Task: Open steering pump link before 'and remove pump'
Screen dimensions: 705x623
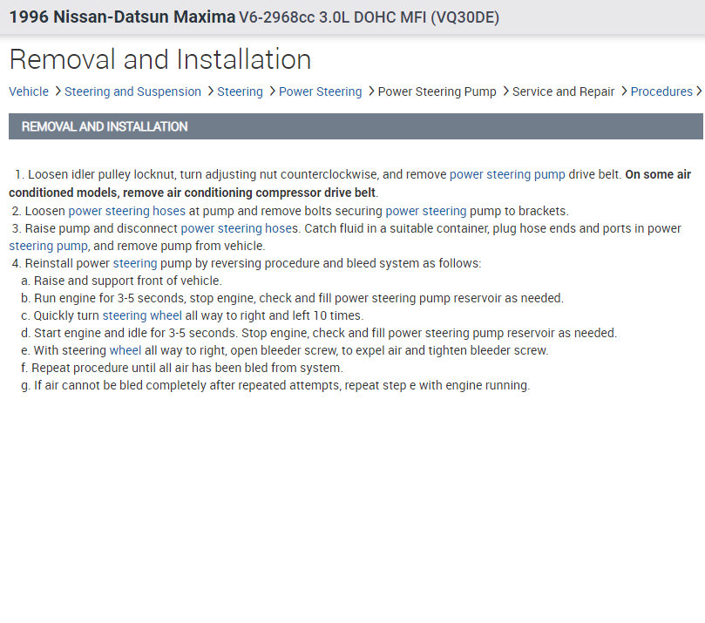Action: coord(48,246)
